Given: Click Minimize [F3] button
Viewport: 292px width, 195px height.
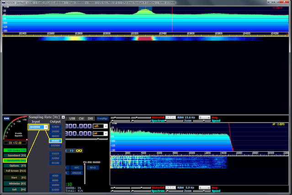Looking at the screenshot, I should click(x=15, y=184).
